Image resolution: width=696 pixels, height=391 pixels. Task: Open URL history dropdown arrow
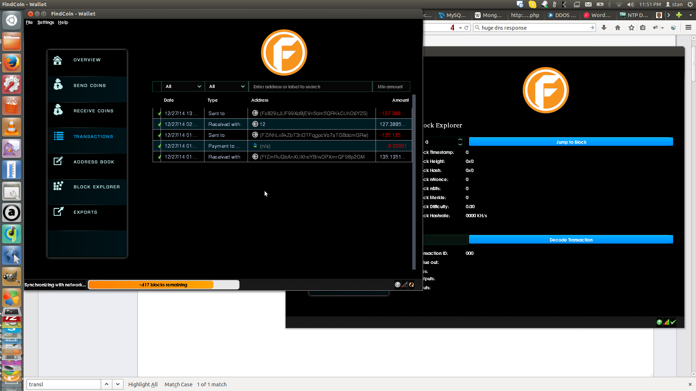460,28
